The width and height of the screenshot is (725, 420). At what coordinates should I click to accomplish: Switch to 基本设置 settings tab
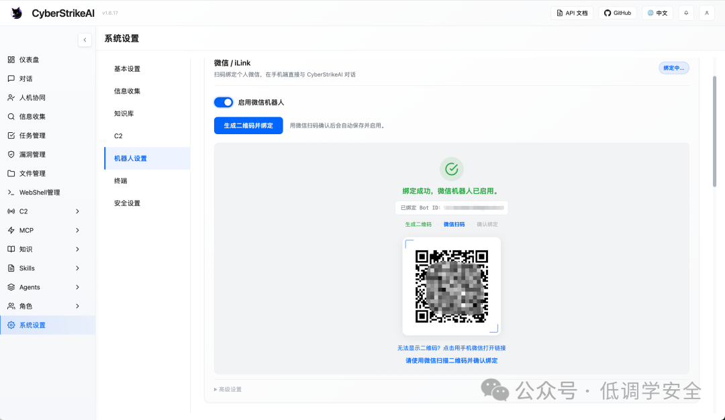click(147, 69)
